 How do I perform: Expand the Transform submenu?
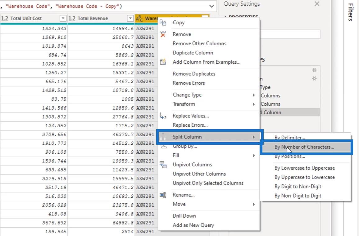pyautogui.click(x=254, y=104)
